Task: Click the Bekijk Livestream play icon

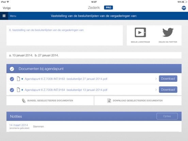Action: tap(140, 32)
